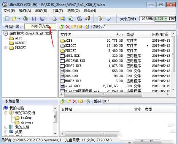
Task: Click the New blank file icon
Action: click(x=7, y=19)
